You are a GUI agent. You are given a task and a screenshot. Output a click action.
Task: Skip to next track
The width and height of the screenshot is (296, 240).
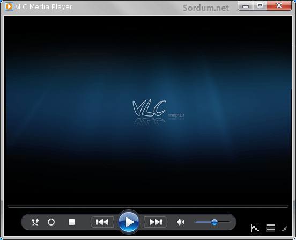coord(156,222)
